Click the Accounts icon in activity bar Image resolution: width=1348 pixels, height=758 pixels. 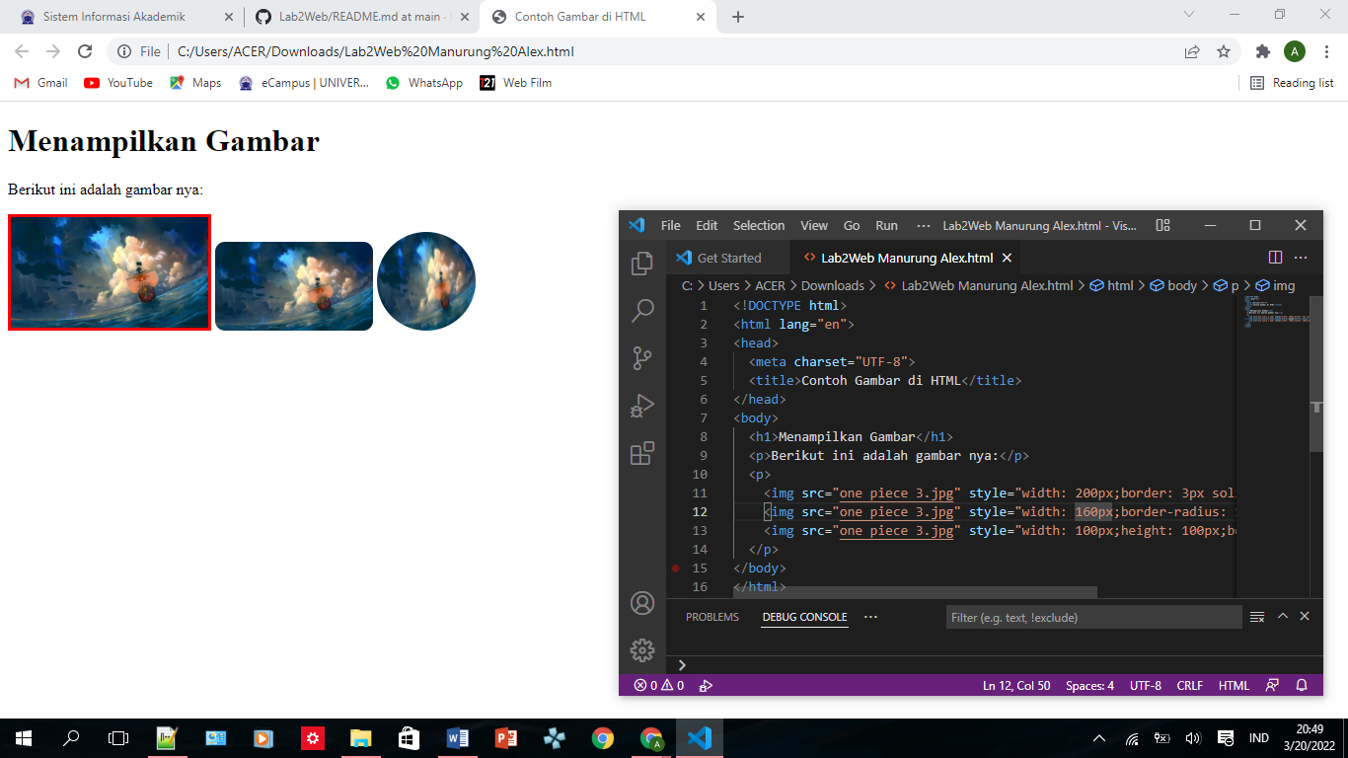pyautogui.click(x=642, y=602)
